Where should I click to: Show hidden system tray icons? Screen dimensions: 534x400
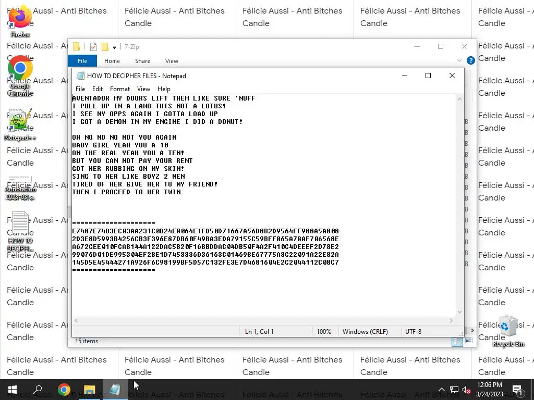[441, 390]
